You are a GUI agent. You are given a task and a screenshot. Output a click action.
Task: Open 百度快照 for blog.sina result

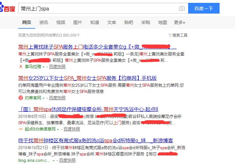coord(67,160)
